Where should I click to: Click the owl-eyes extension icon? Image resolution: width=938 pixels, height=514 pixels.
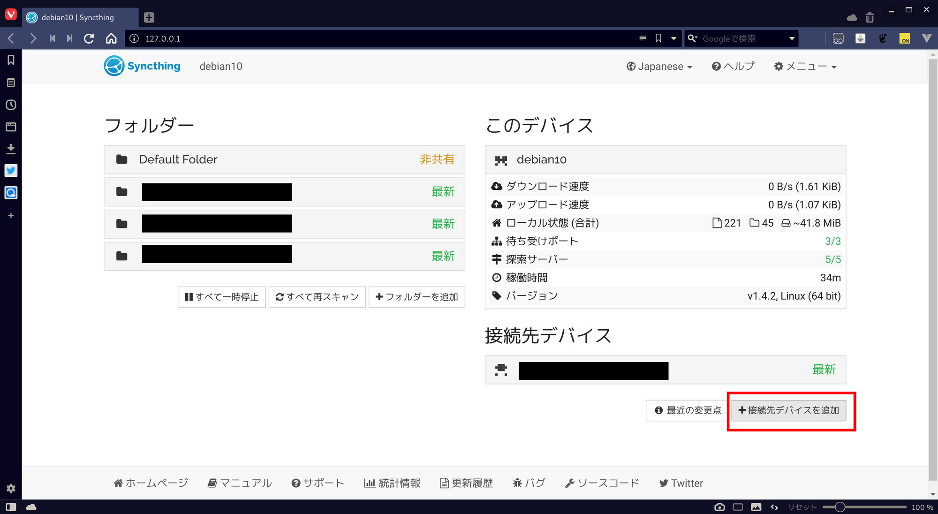coord(838,38)
